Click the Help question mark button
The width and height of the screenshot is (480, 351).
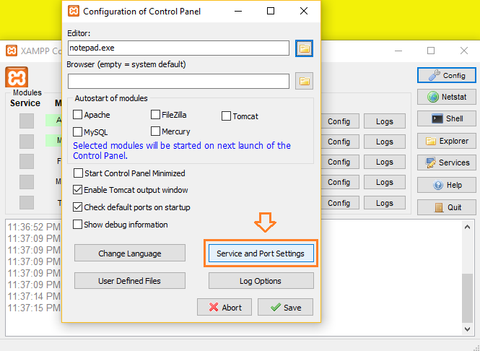[x=446, y=185]
